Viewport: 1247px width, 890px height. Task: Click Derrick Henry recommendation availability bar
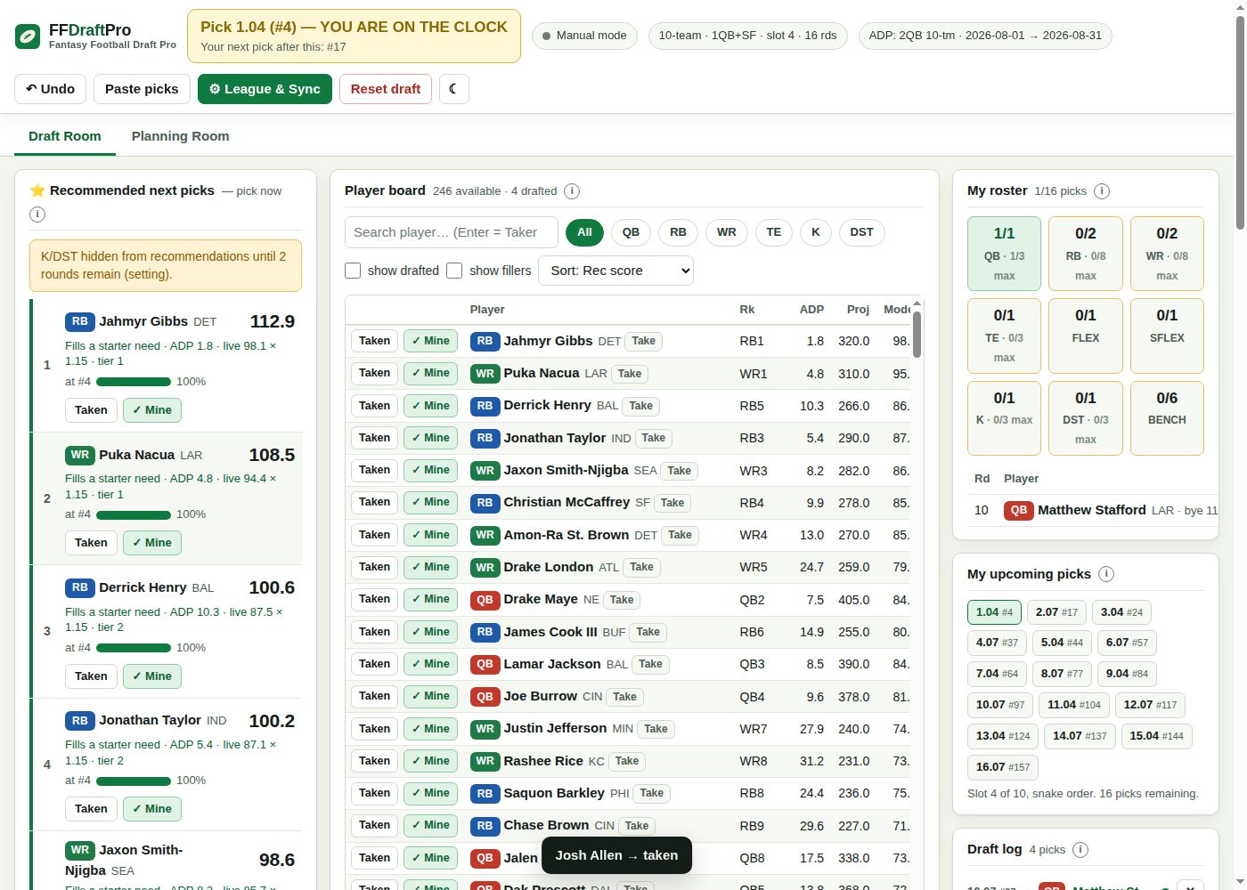(134, 648)
